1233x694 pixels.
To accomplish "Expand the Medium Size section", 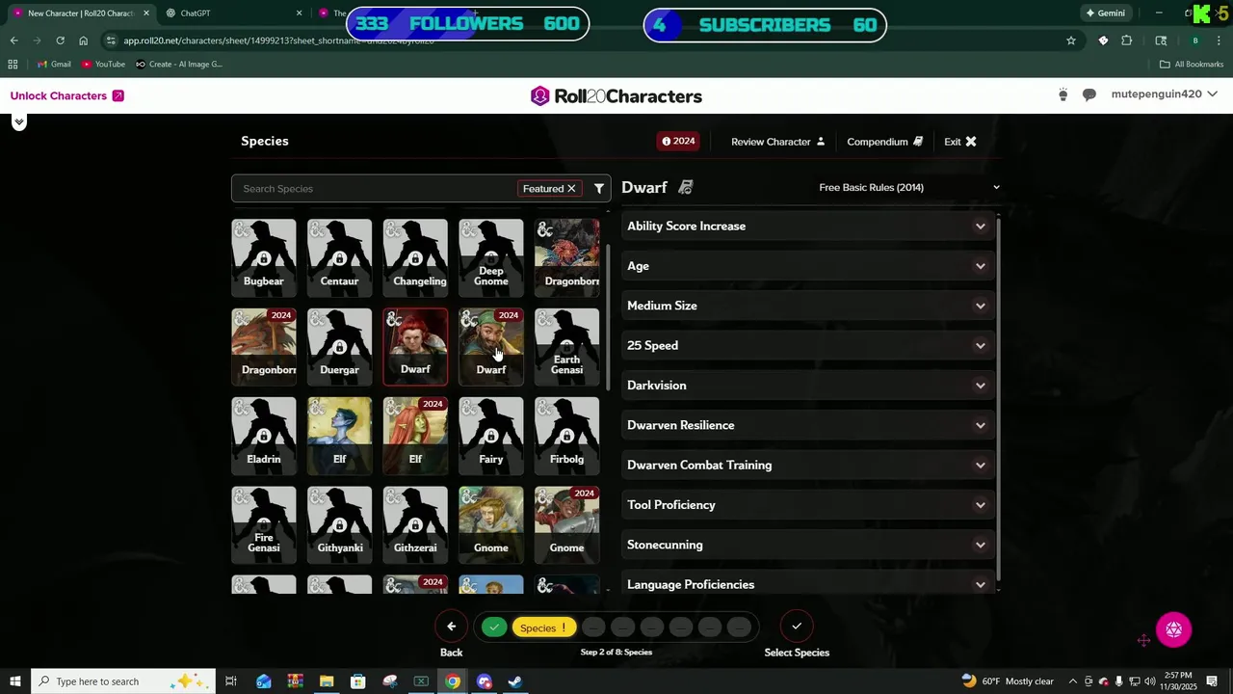I will point(808,306).
